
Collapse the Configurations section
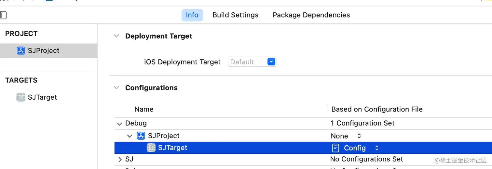click(x=116, y=88)
